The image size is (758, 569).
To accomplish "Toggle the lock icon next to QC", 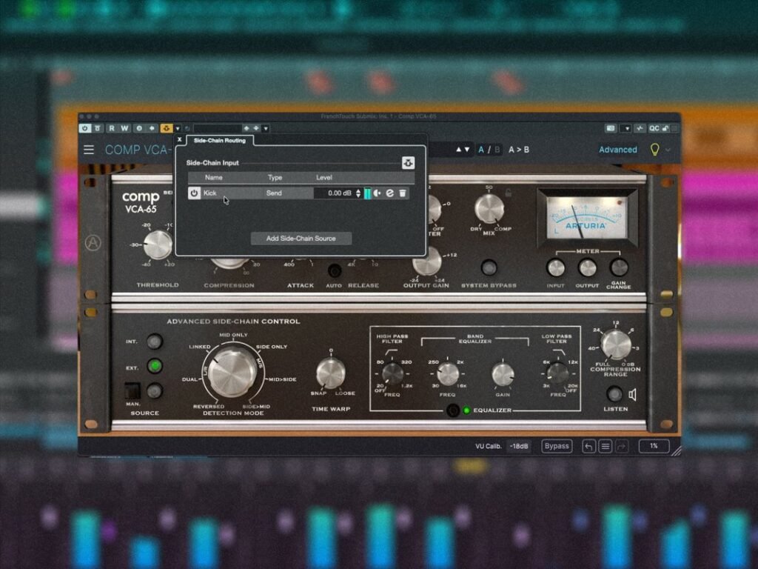I will click(665, 128).
